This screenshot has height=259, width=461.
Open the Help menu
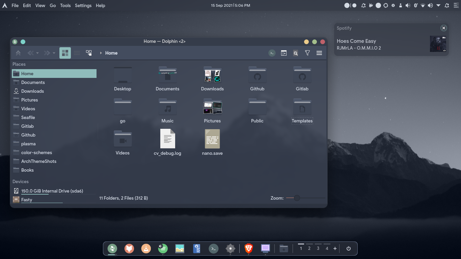click(x=101, y=5)
